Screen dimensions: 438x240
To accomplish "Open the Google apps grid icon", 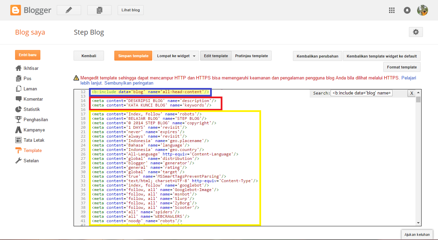I will 391,10.
